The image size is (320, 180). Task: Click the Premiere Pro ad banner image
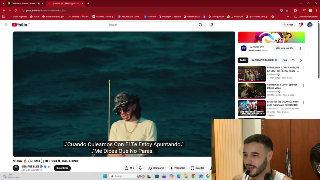(271, 37)
